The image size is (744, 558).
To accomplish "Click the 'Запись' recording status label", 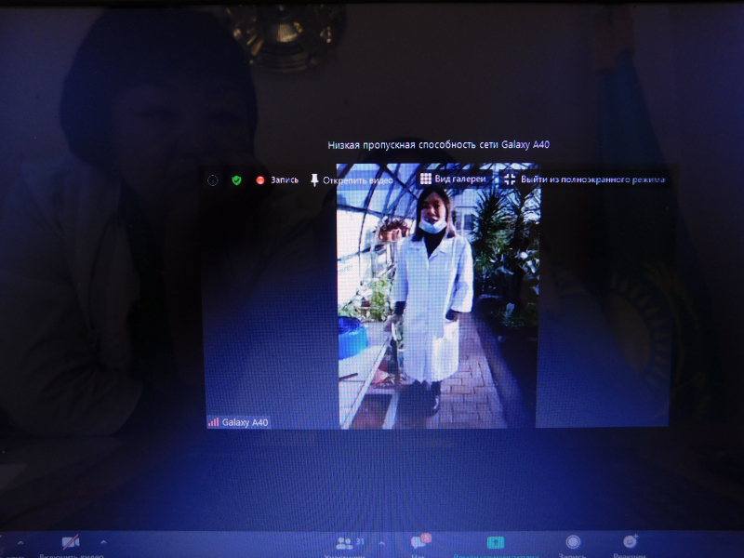I will 285,180.
